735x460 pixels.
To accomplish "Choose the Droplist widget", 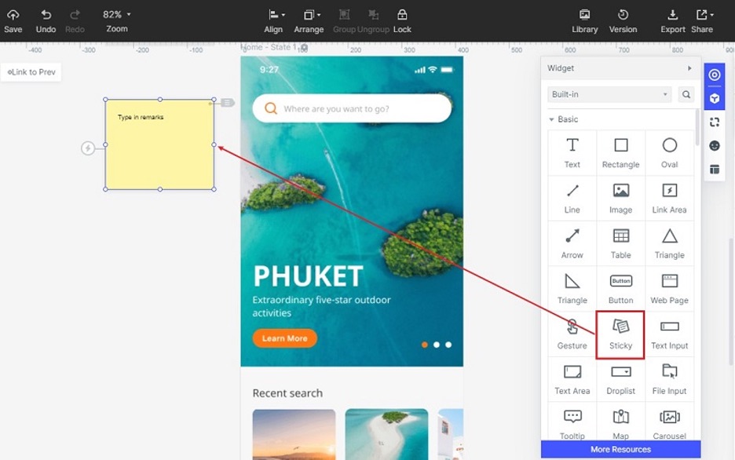I will [620, 378].
